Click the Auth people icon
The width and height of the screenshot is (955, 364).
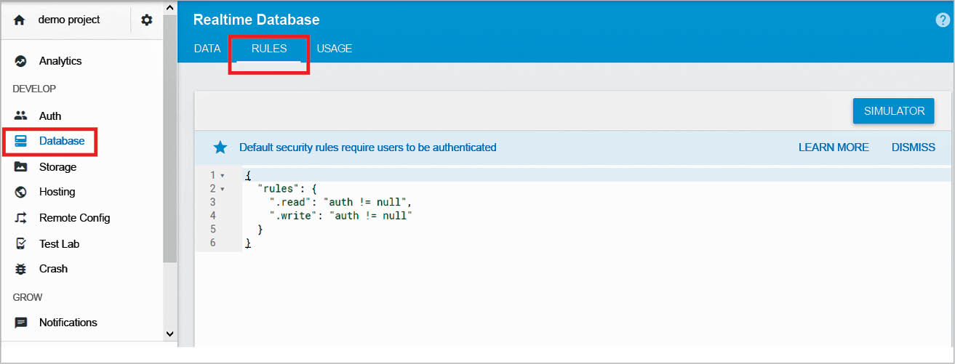[21, 116]
